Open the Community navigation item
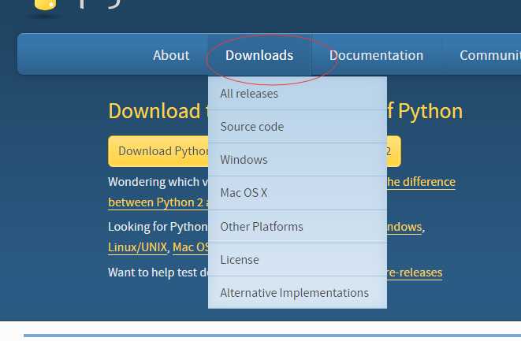 point(490,55)
